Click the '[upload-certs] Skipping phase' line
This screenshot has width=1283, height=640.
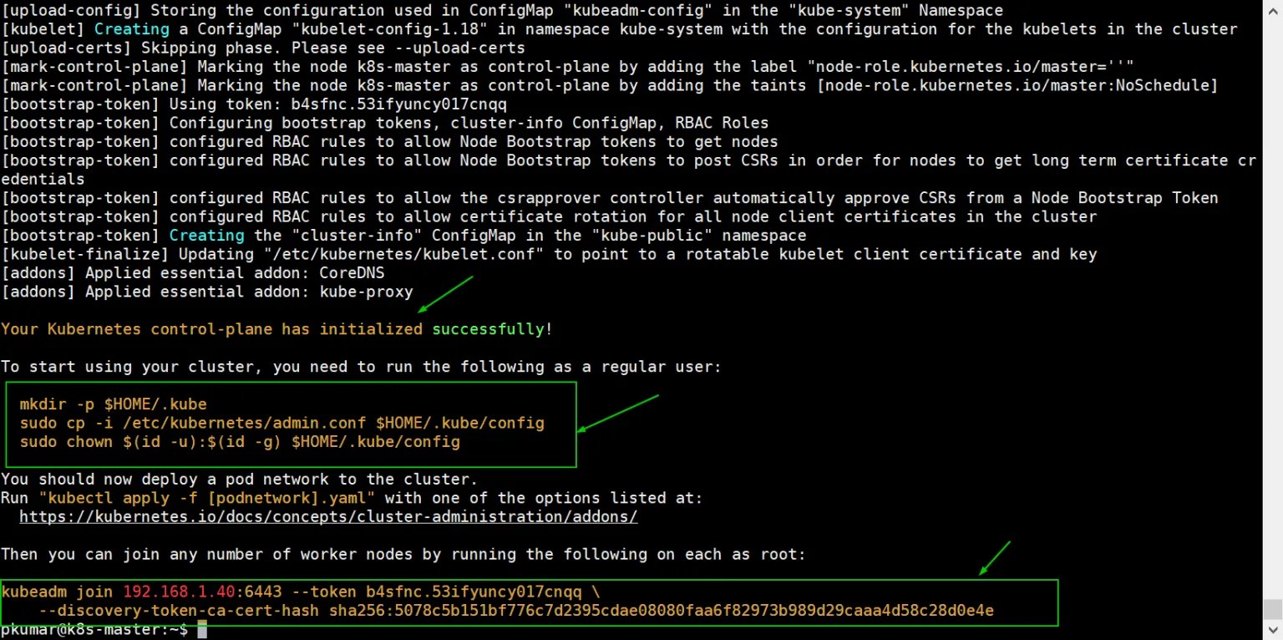(263, 48)
